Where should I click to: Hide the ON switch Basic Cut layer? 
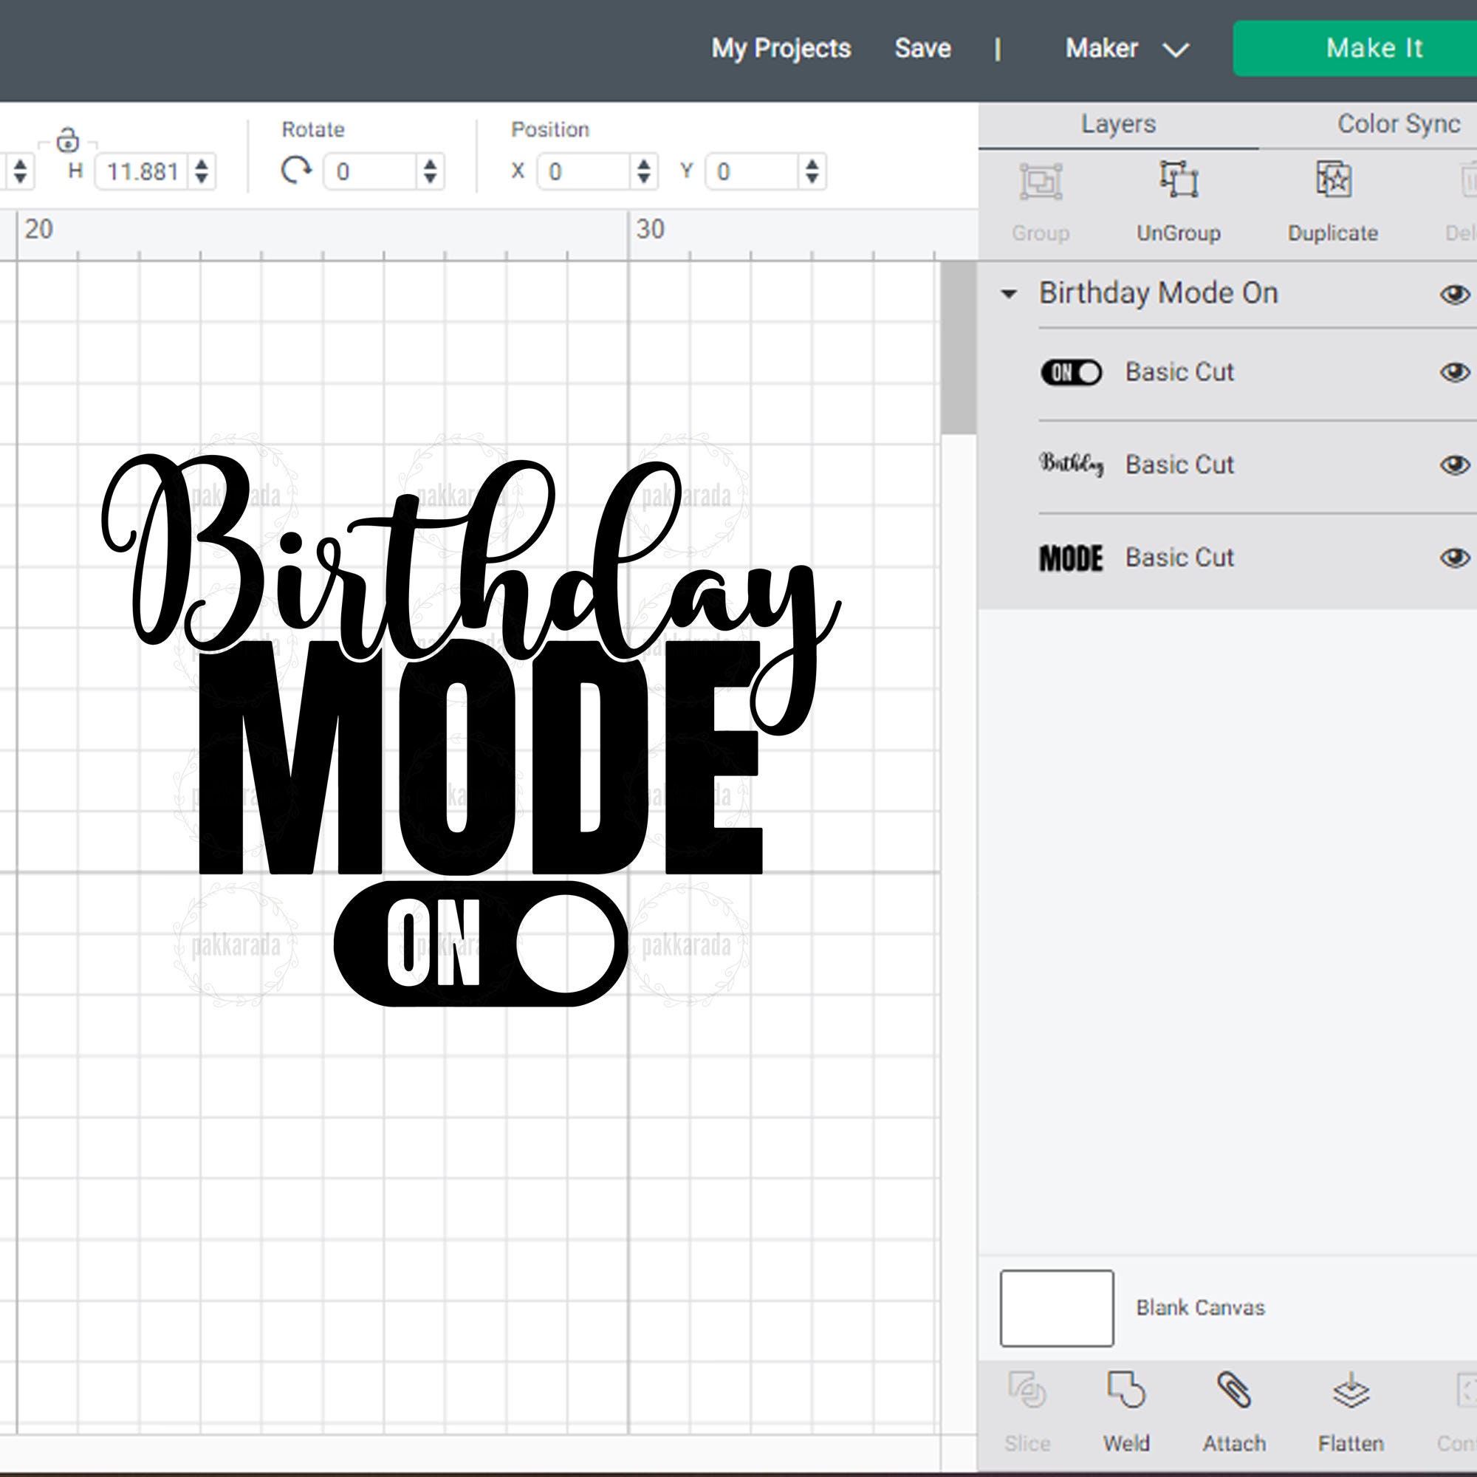click(x=1456, y=372)
